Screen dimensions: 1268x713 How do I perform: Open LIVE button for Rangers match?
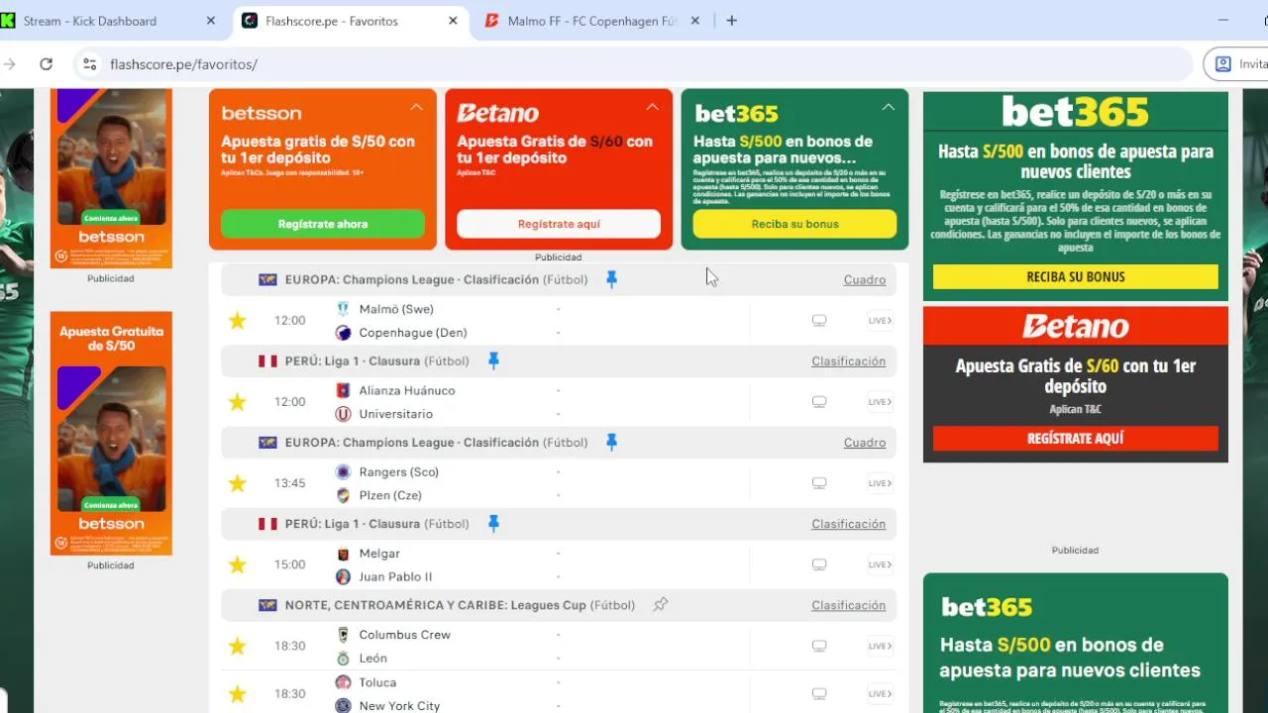click(x=880, y=483)
